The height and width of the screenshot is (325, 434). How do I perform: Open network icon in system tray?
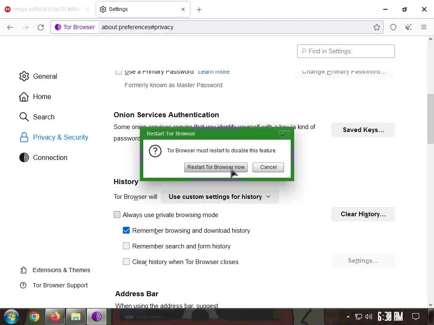coord(359,317)
